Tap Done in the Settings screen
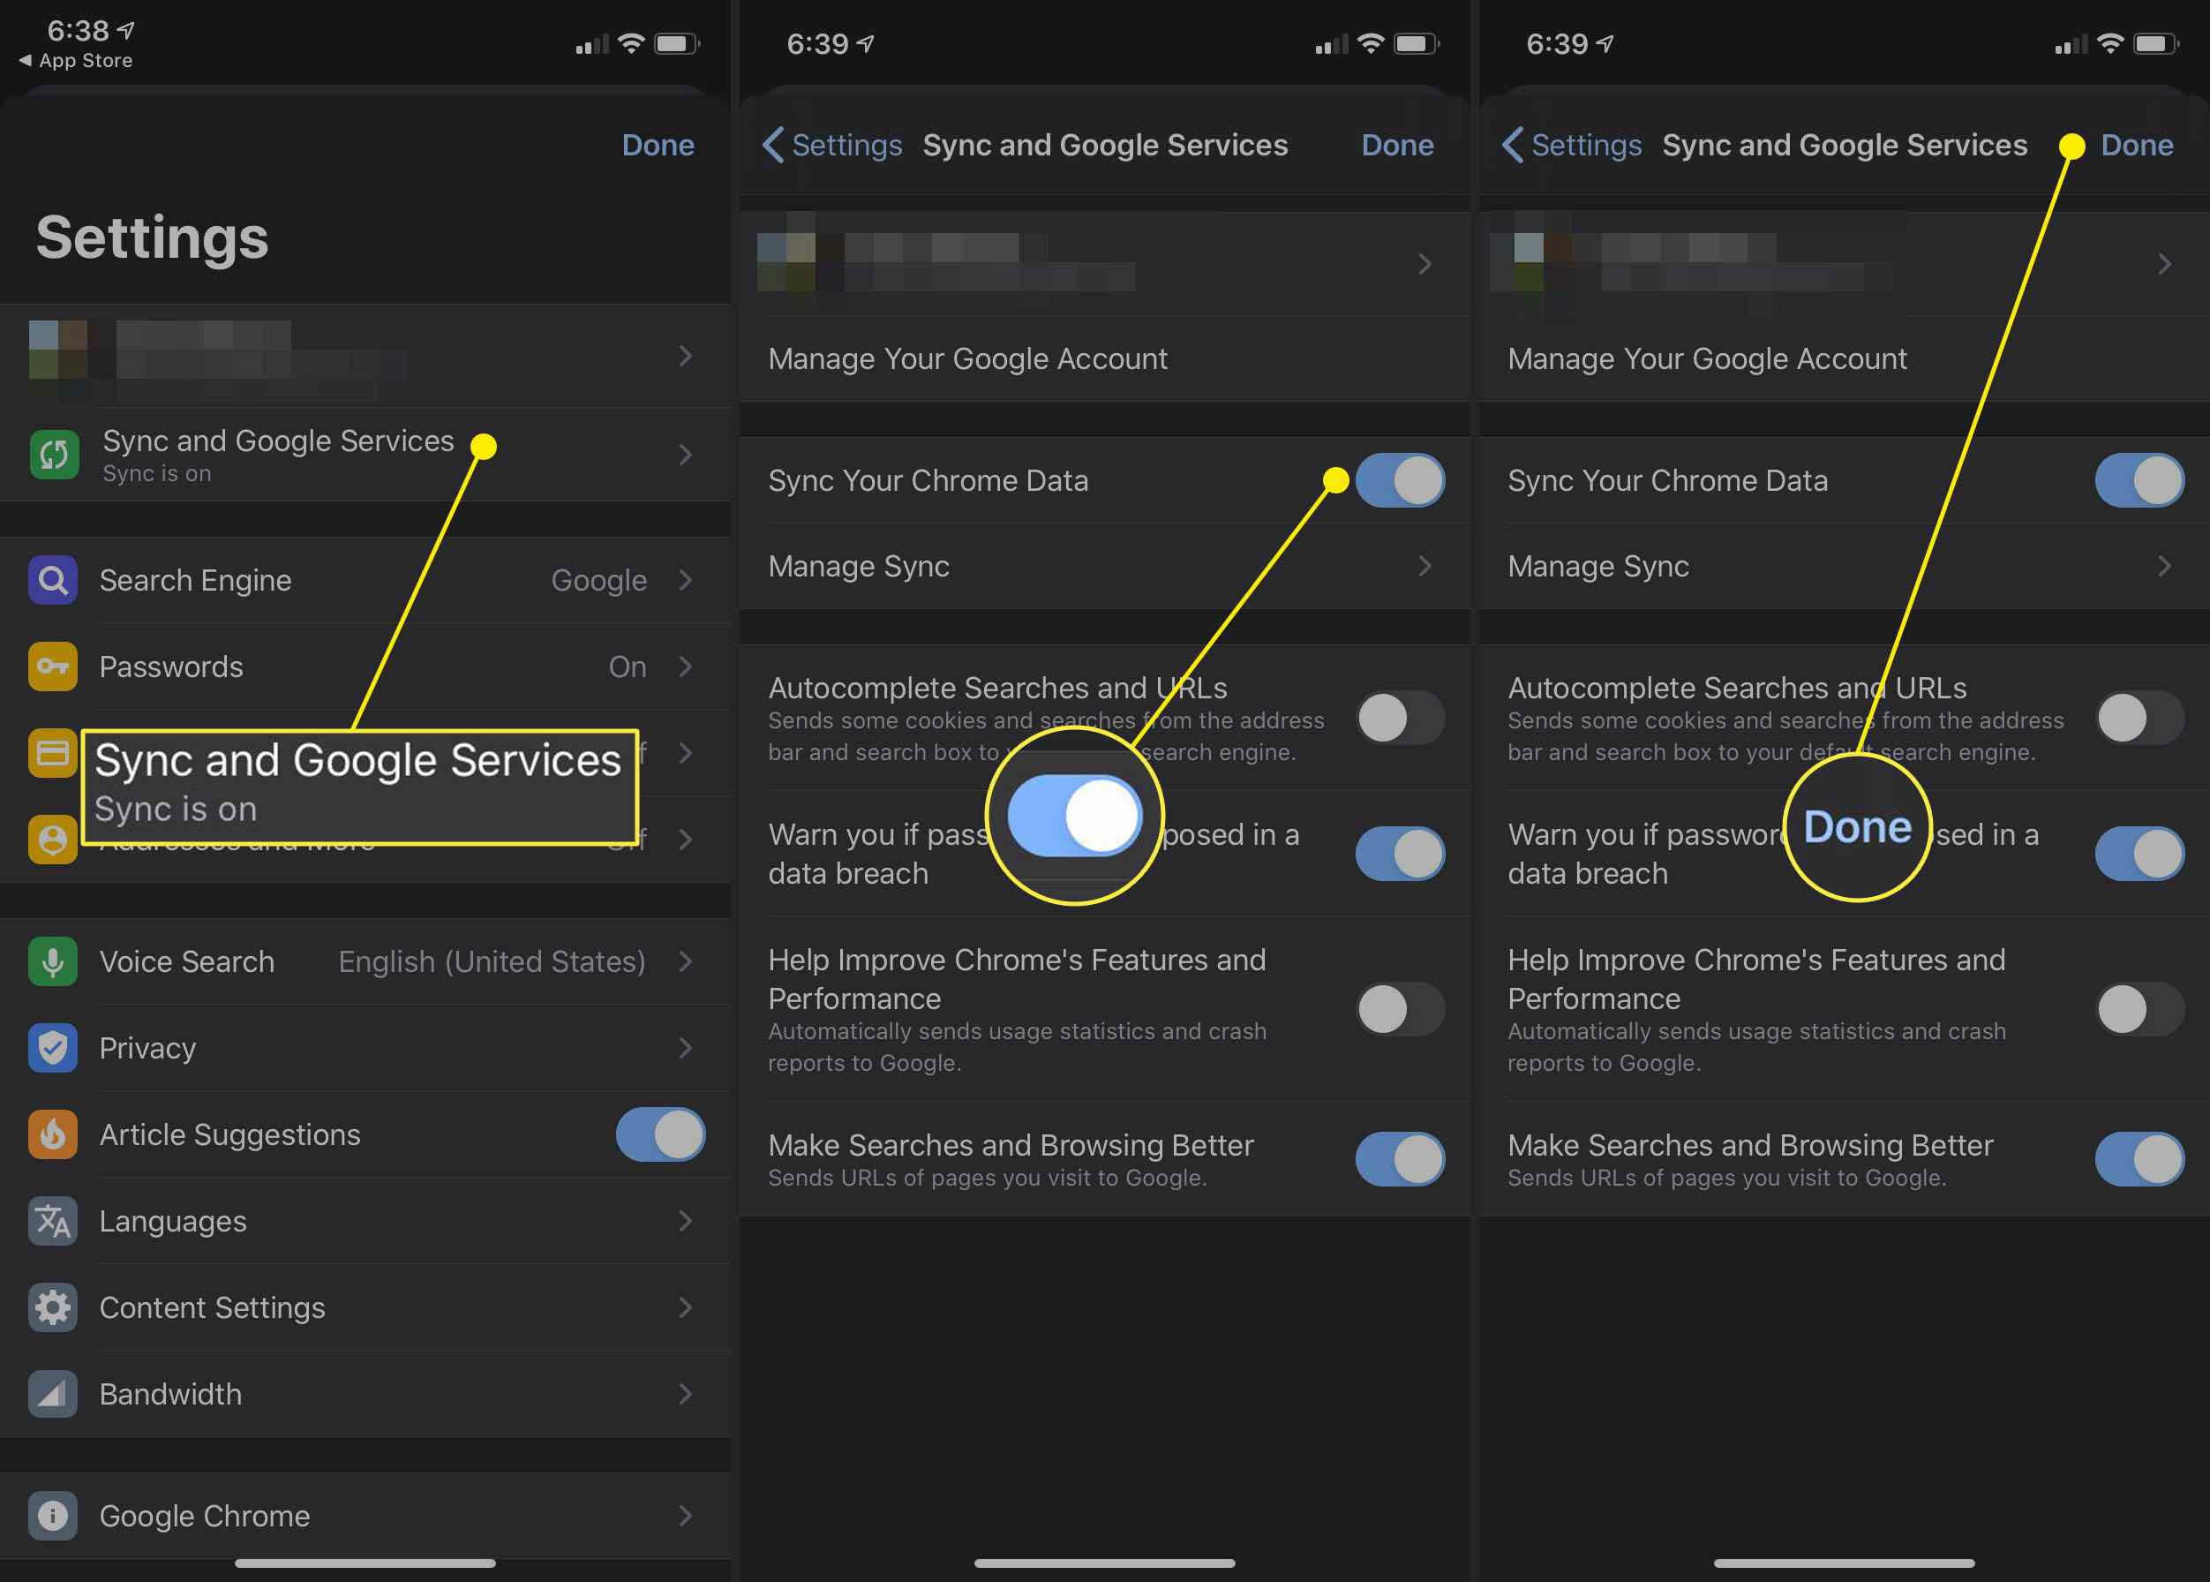2210x1582 pixels. (658, 145)
